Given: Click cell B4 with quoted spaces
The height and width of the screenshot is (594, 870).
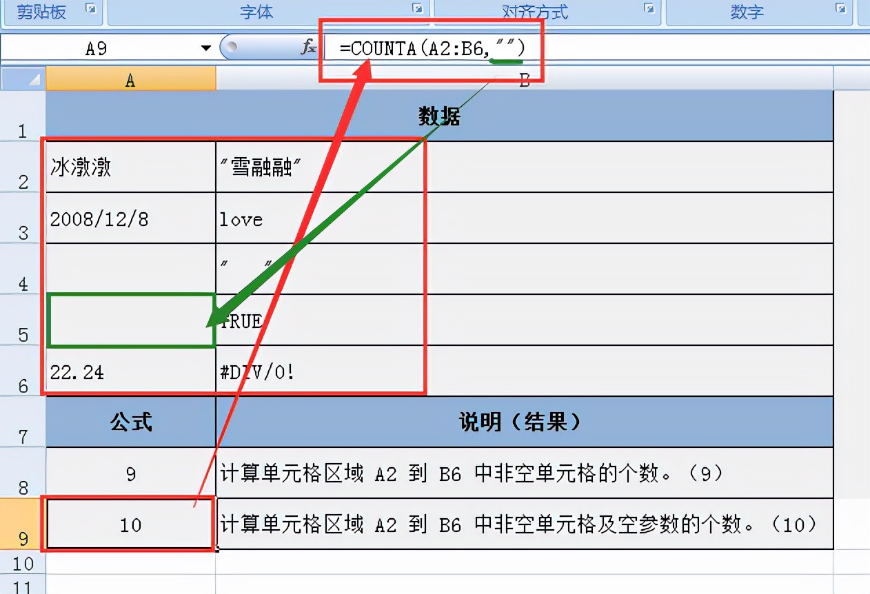Looking at the screenshot, I should tap(525, 269).
